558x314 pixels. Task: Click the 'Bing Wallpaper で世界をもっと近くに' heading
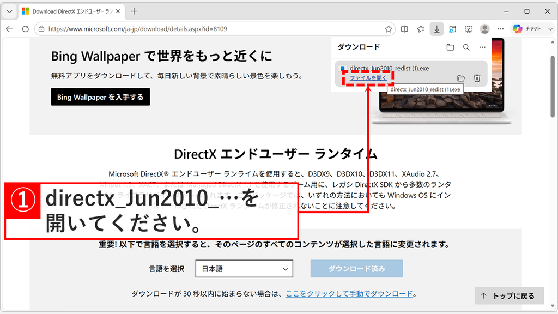tap(161, 56)
